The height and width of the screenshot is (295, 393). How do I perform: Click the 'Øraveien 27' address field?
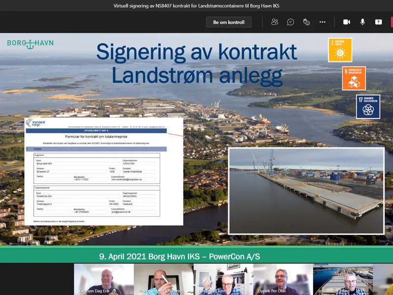(x=71, y=172)
